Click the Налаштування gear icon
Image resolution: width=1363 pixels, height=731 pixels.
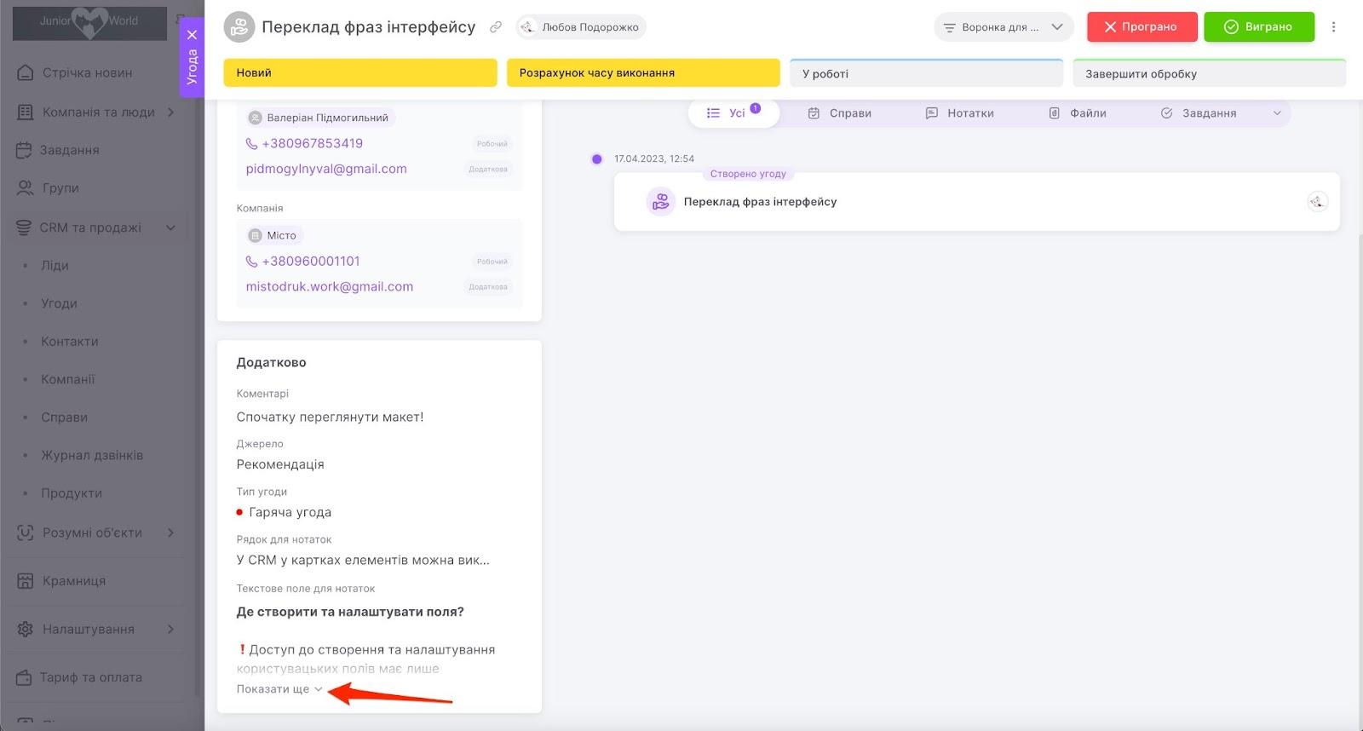click(26, 630)
